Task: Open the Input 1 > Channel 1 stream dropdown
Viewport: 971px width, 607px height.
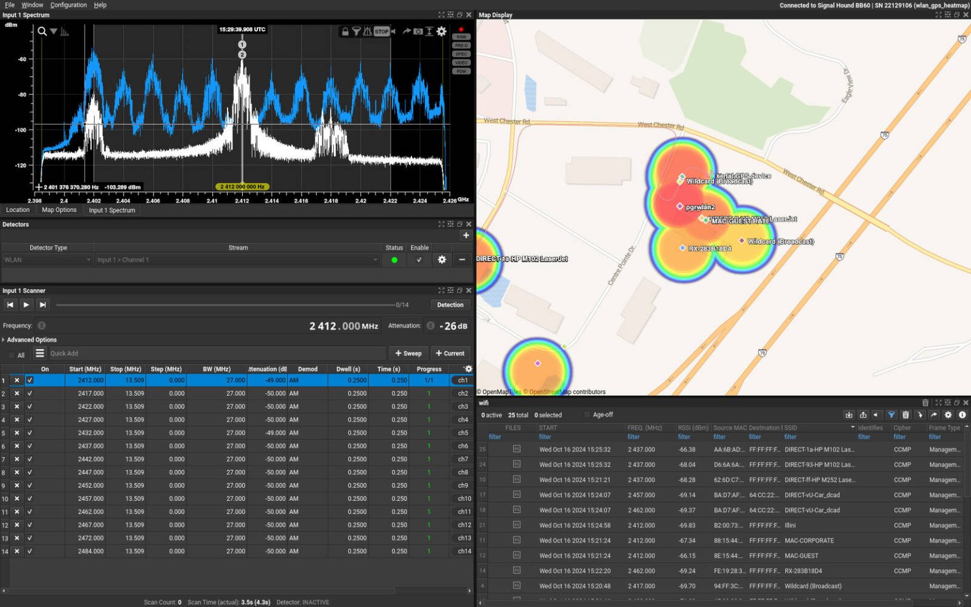Action: [237, 260]
